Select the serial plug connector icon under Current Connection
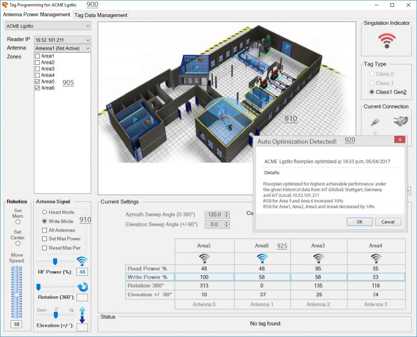 click(x=375, y=121)
